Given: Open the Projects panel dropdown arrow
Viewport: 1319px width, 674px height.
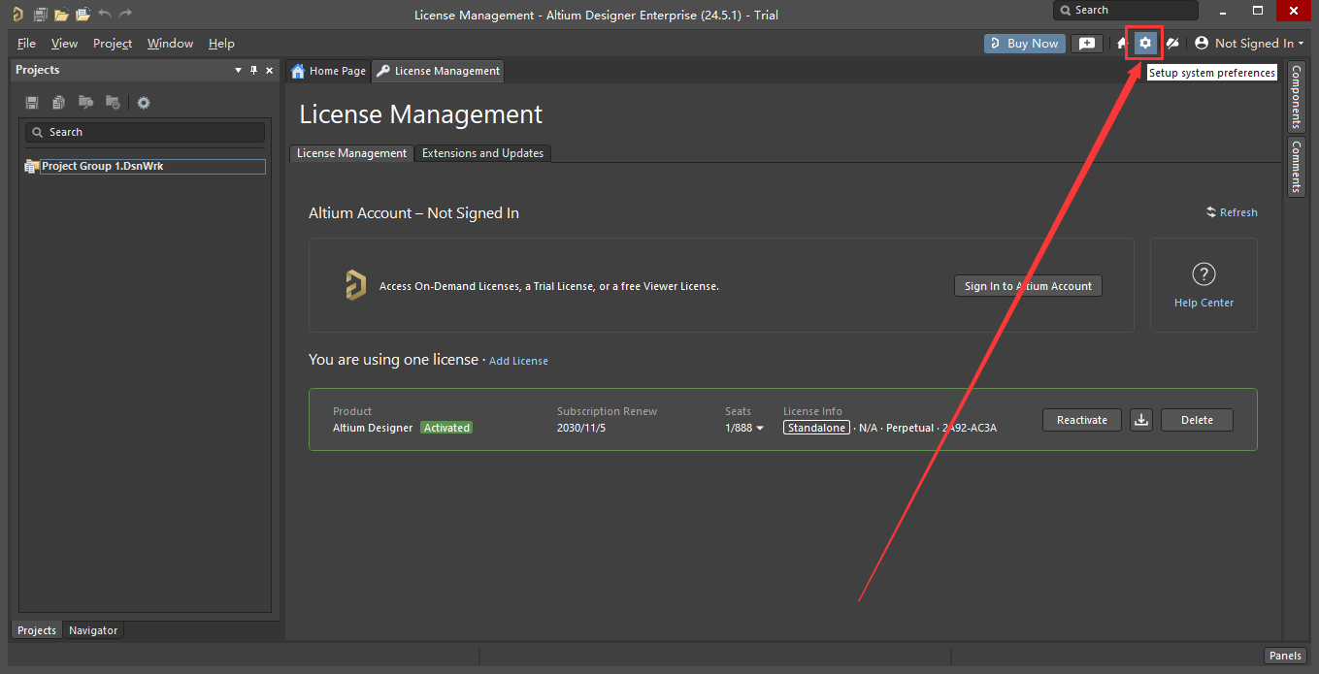Looking at the screenshot, I should [239, 70].
